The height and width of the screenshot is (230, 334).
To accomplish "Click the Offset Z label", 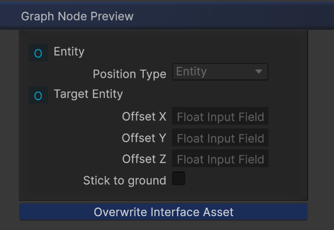I will (144, 159).
